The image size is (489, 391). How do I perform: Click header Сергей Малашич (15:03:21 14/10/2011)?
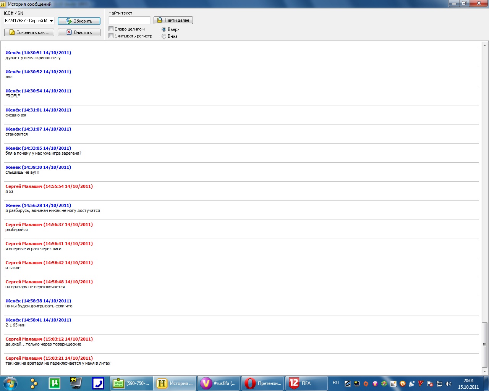[x=49, y=358]
